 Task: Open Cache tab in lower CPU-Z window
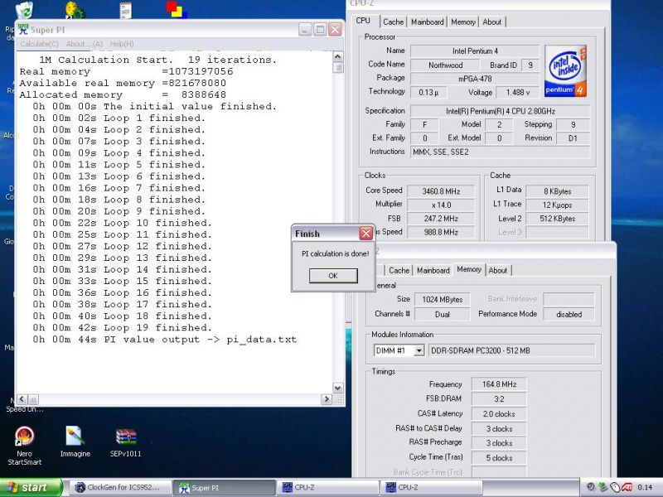click(x=399, y=271)
